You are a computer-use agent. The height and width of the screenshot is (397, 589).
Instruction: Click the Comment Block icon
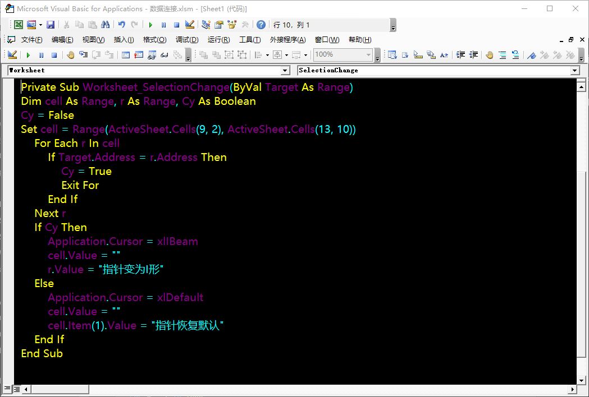[503, 55]
